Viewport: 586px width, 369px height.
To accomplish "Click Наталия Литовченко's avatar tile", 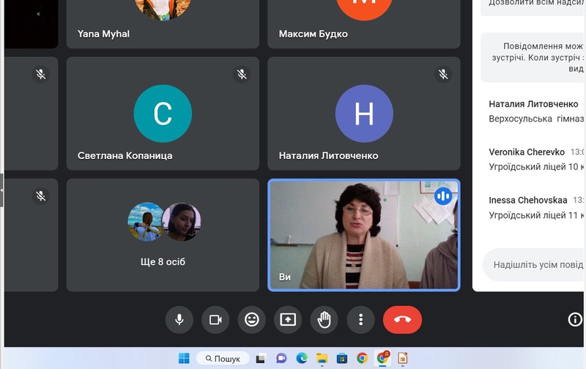I will point(364,113).
